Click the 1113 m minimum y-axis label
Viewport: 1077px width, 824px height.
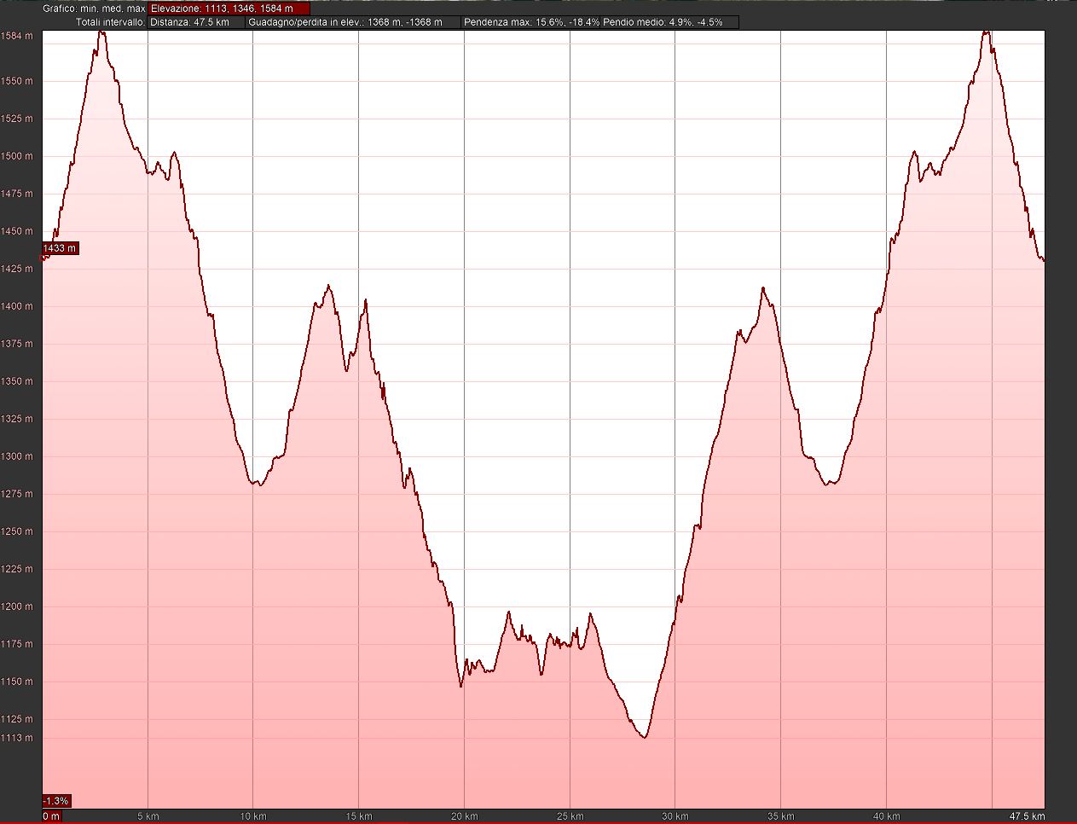tap(18, 738)
